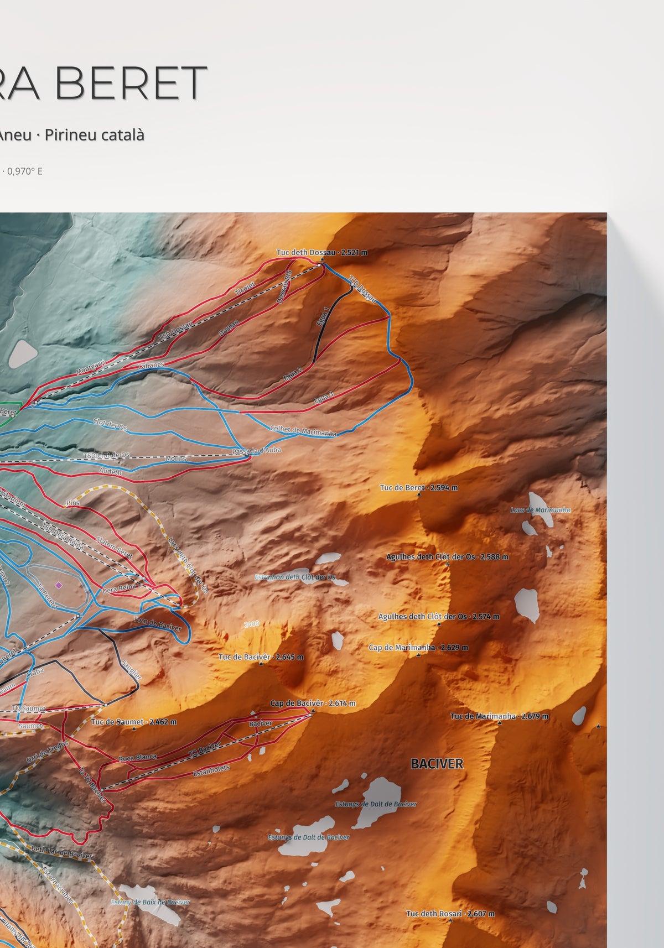The image size is (664, 948).
Task: Click the "Torn de Bacivèr" piste label
Action: point(158,624)
